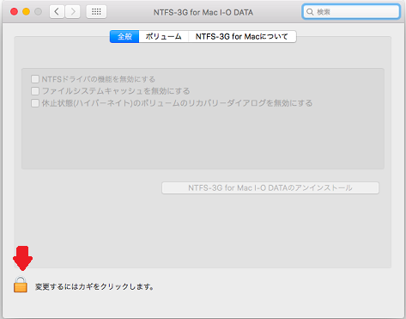
Task: Toggle ファイルシステムキャッシュを無効にする checkbox
Action: 35,91
